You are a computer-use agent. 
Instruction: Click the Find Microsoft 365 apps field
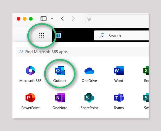coord(82,52)
